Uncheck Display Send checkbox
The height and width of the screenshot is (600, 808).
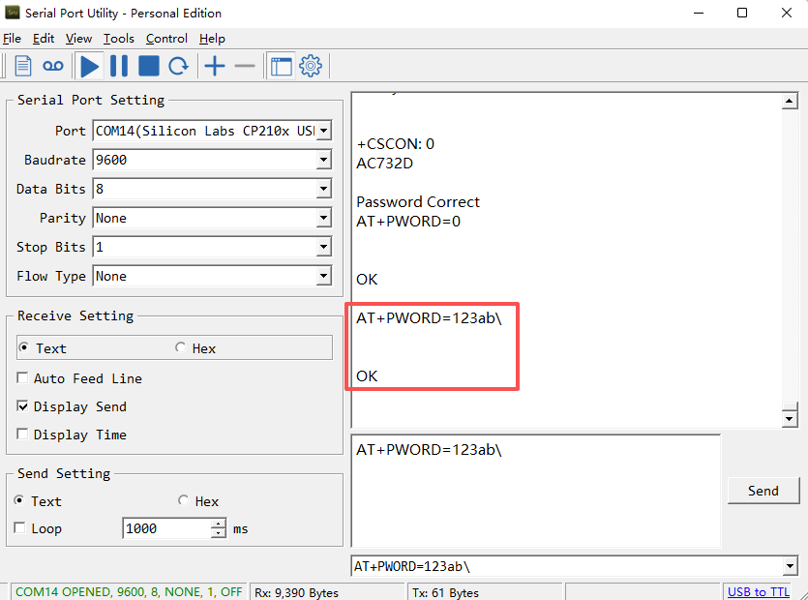[22, 406]
